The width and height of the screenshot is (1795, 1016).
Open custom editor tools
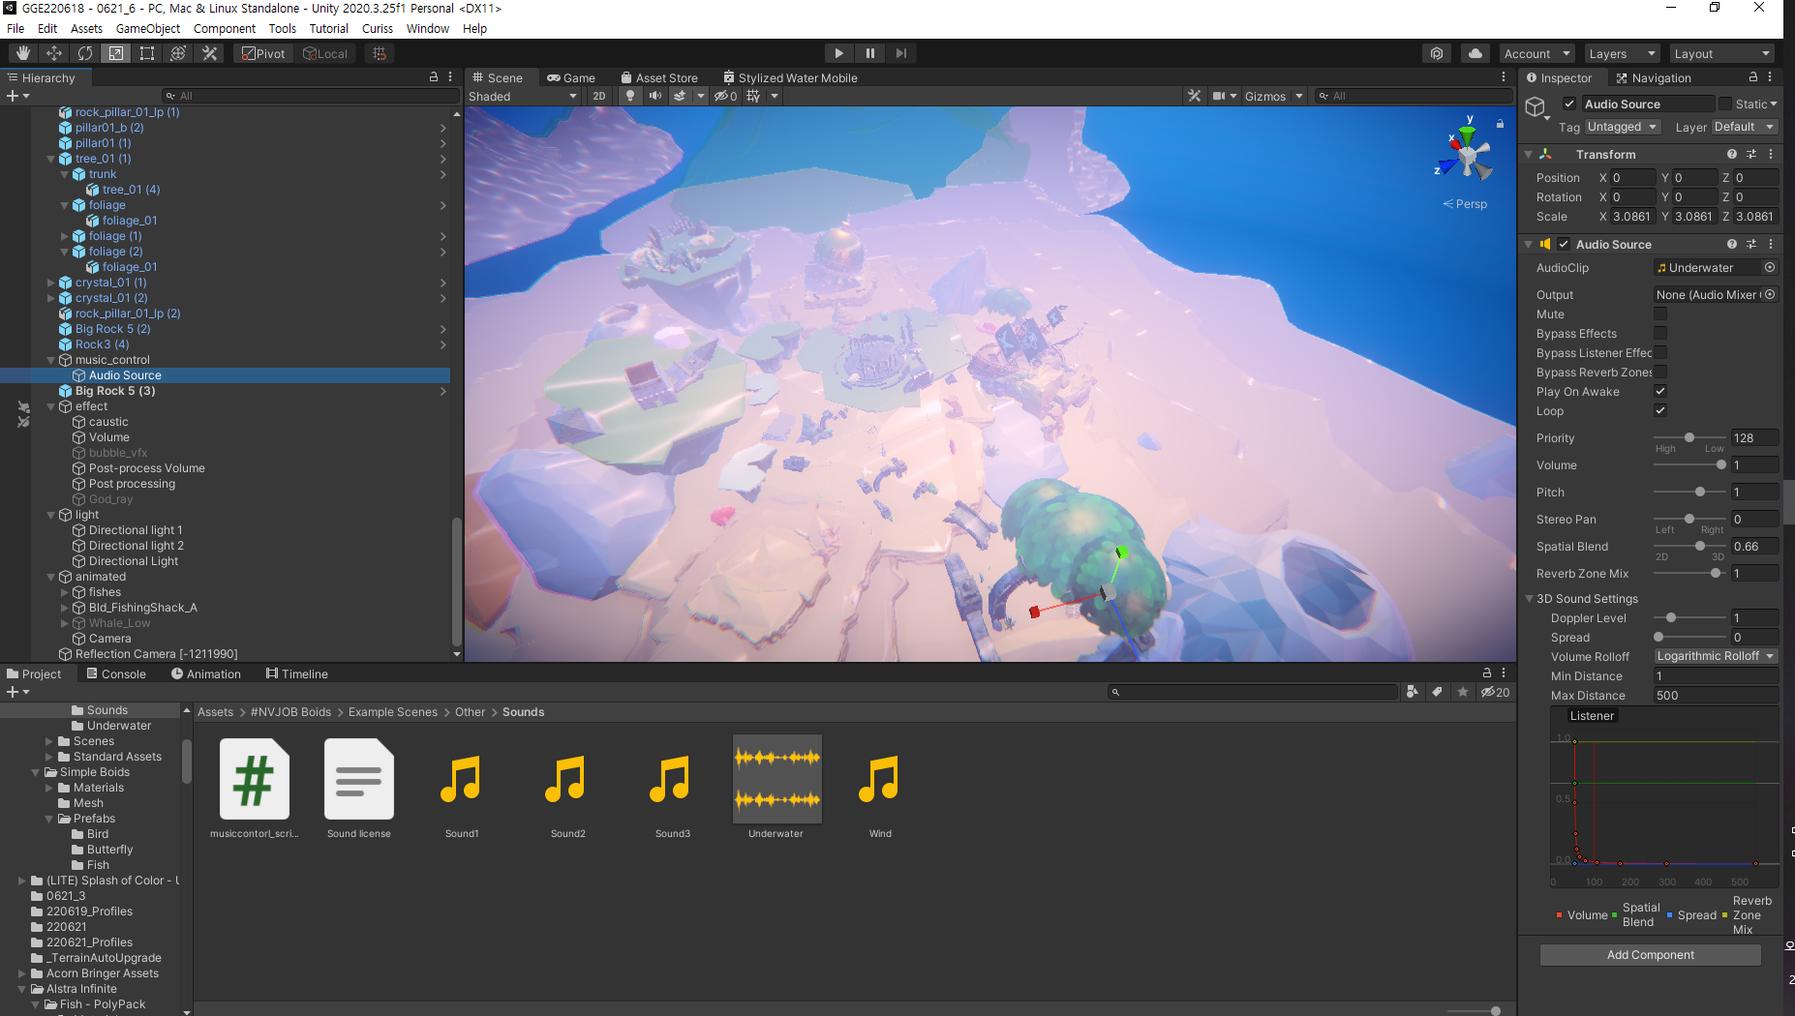tap(209, 53)
